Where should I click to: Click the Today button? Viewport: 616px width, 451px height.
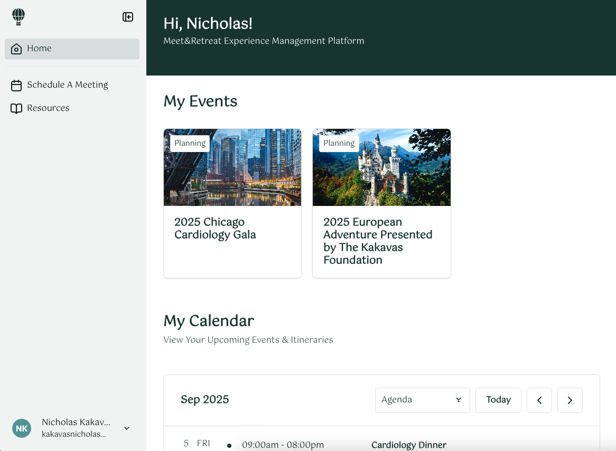click(x=498, y=400)
